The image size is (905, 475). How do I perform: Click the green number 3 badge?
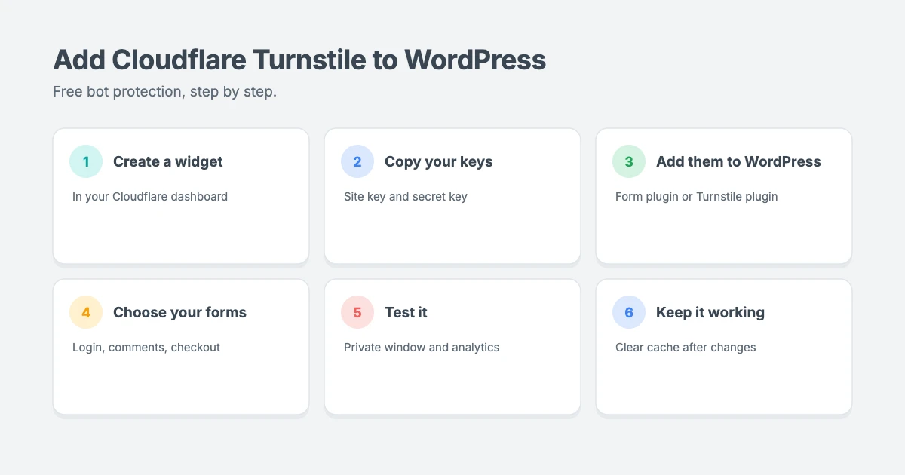tap(629, 161)
